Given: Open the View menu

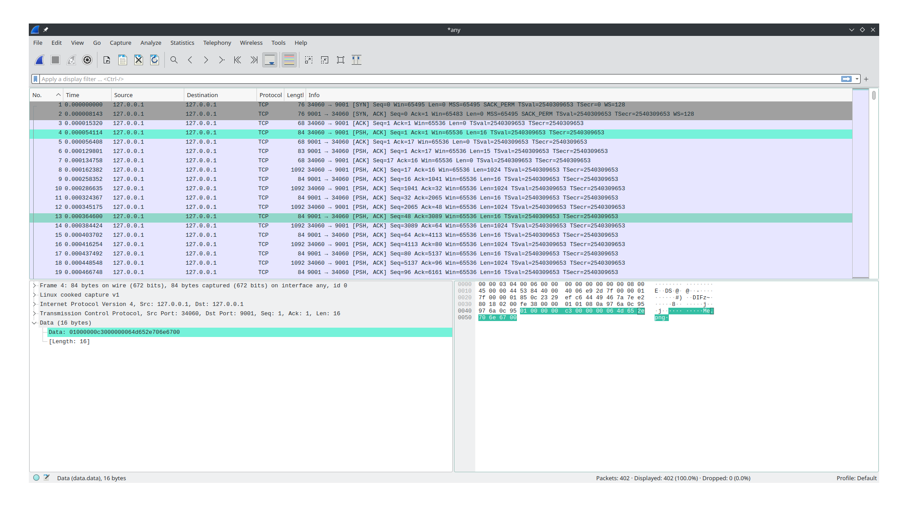Looking at the screenshot, I should tap(77, 43).
